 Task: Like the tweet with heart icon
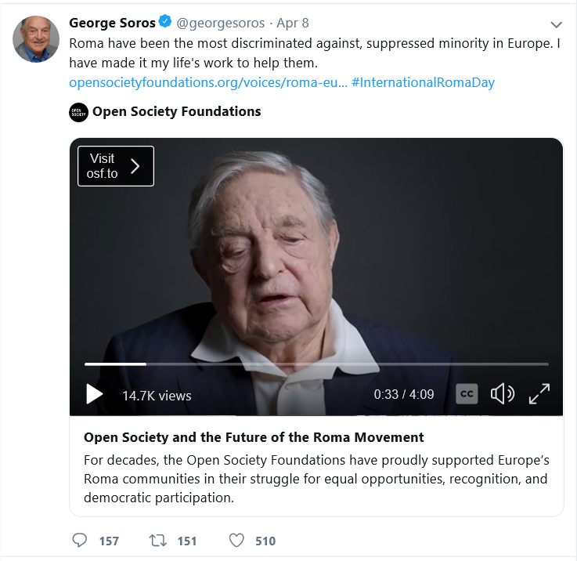(237, 541)
